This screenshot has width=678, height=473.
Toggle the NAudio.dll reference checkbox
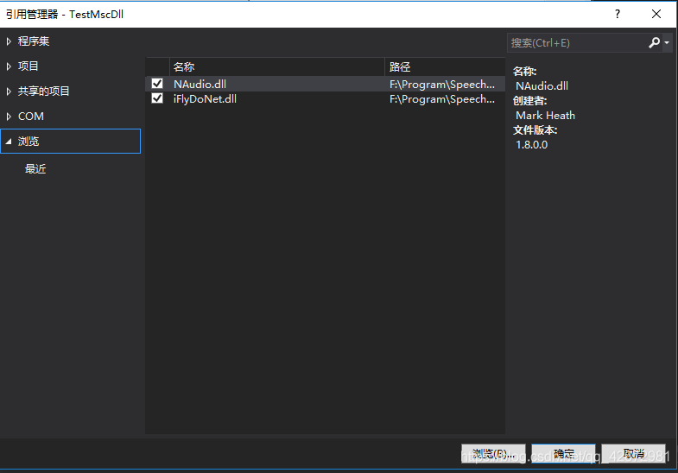click(157, 84)
